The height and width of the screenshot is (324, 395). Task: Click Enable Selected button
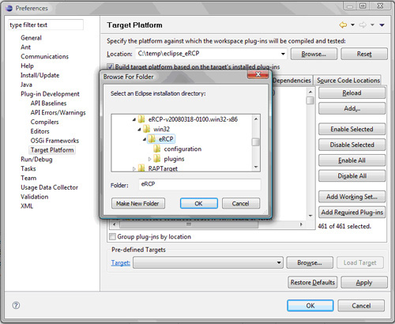coord(352,129)
